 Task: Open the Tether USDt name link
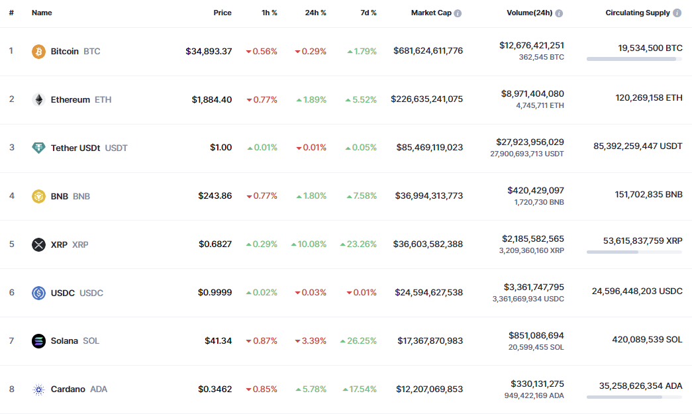click(x=75, y=148)
